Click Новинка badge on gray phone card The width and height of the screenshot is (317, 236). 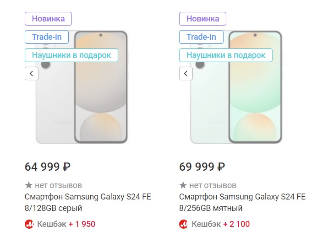48,19
